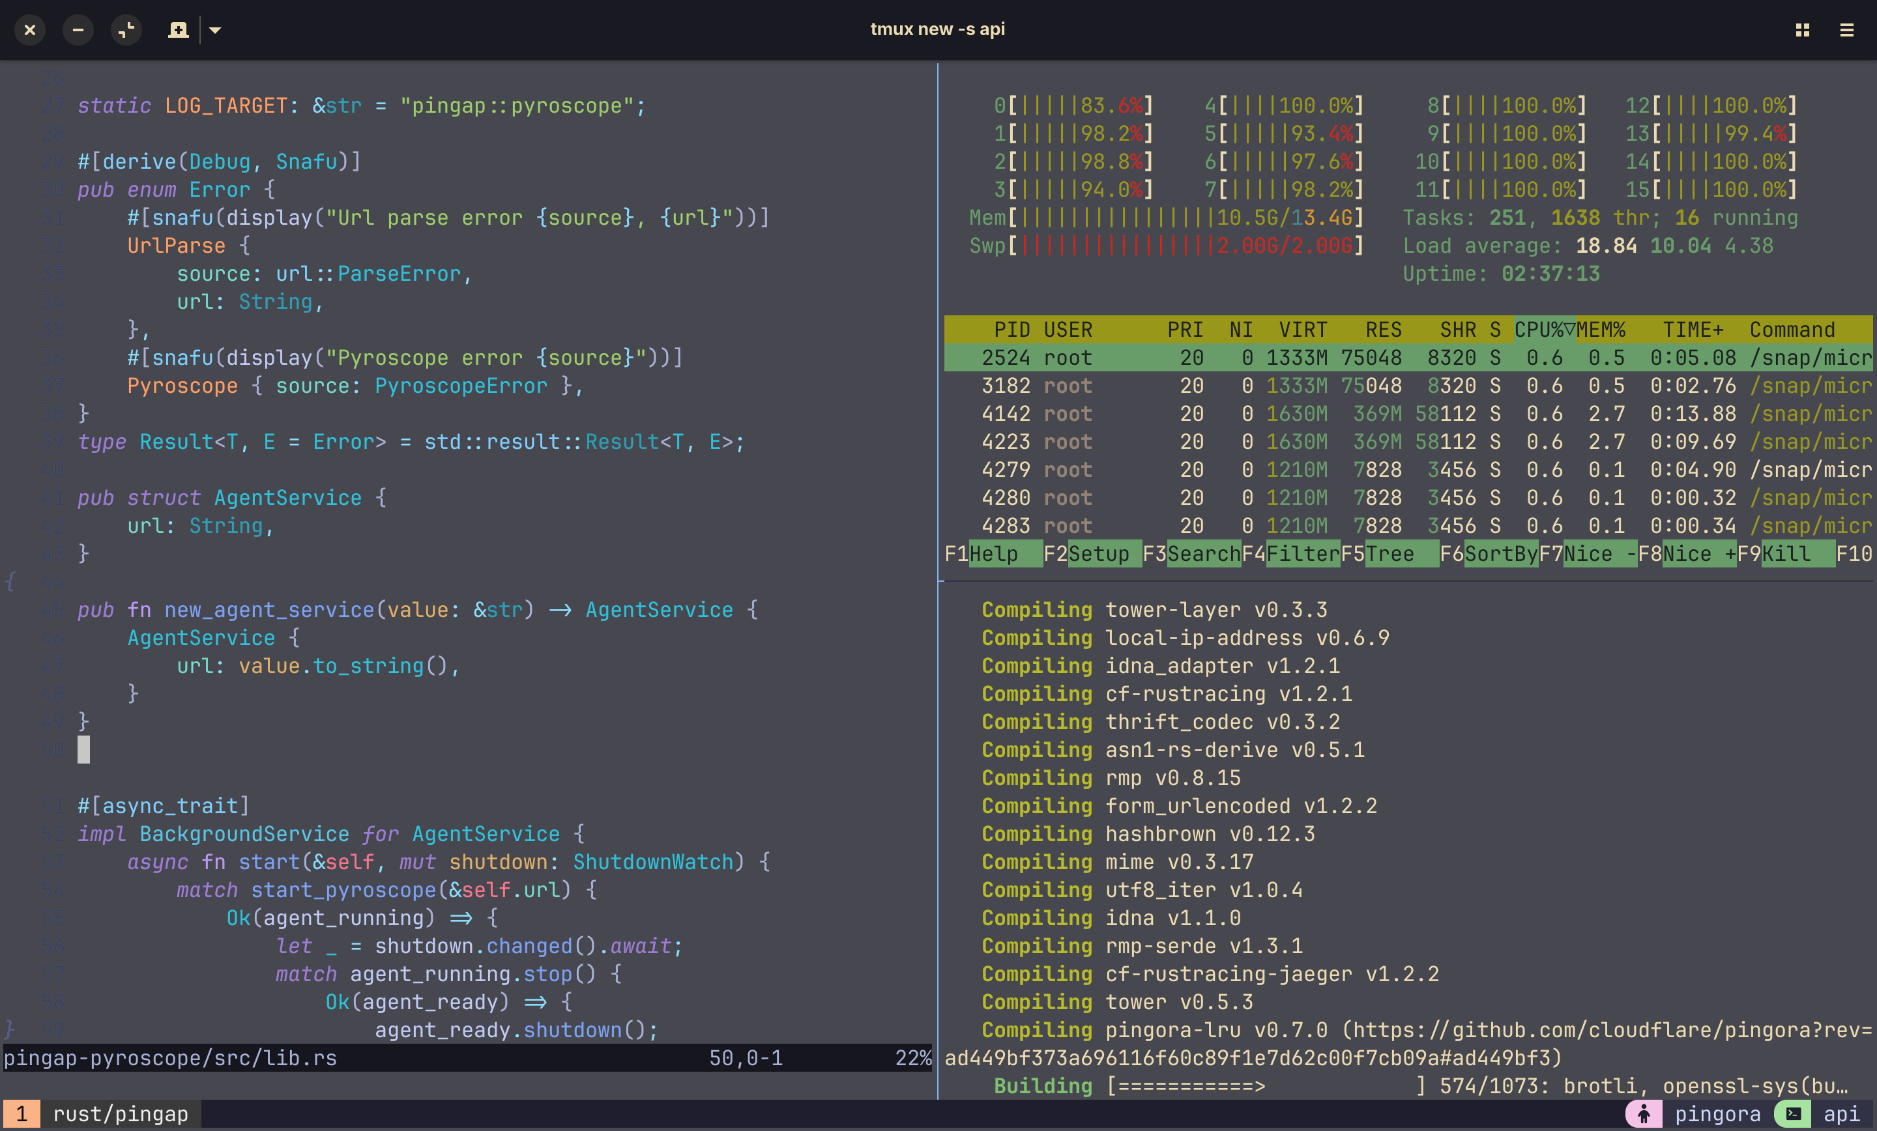This screenshot has width=1877, height=1131.
Task: Open the hamburger menu in the titlebar
Action: tap(1846, 30)
